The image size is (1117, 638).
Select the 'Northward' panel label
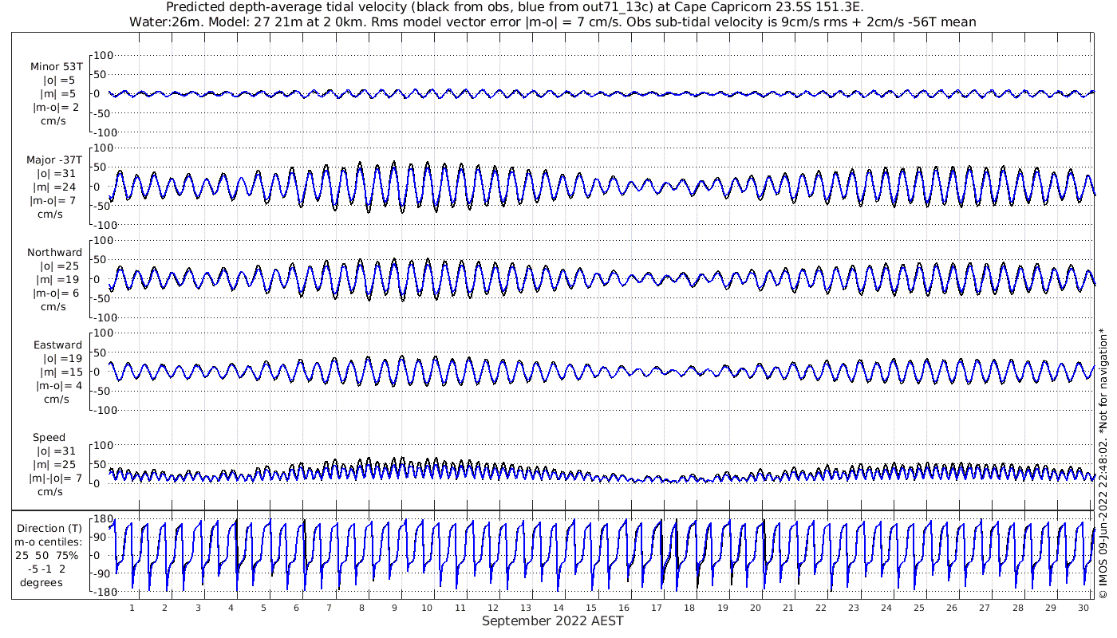pos(54,252)
